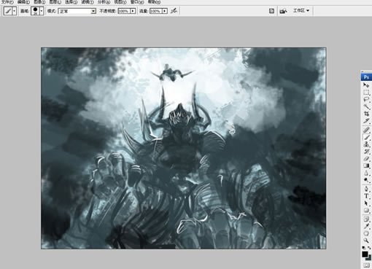The height and width of the screenshot is (269, 372).
Task: Select the Brush tool in the toolbox
Action: [x=366, y=137]
